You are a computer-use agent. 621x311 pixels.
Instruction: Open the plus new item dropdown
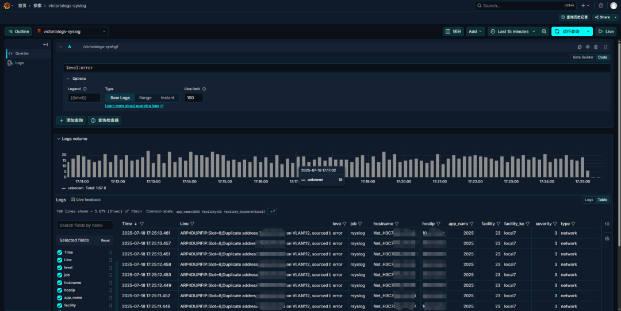[x=585, y=6]
